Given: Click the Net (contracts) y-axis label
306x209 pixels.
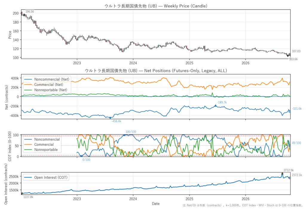Looking at the screenshot, I should (7, 97).
